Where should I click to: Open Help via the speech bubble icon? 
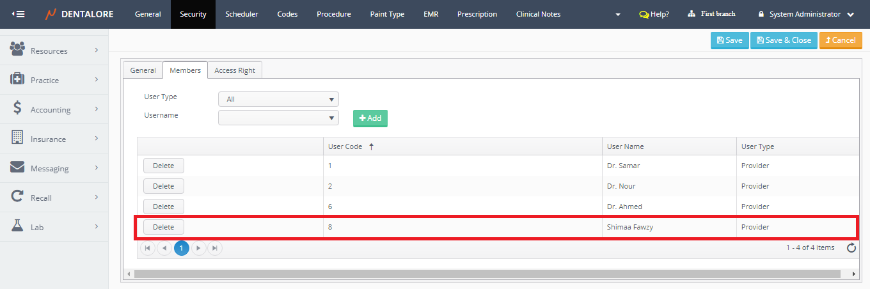[644, 14]
